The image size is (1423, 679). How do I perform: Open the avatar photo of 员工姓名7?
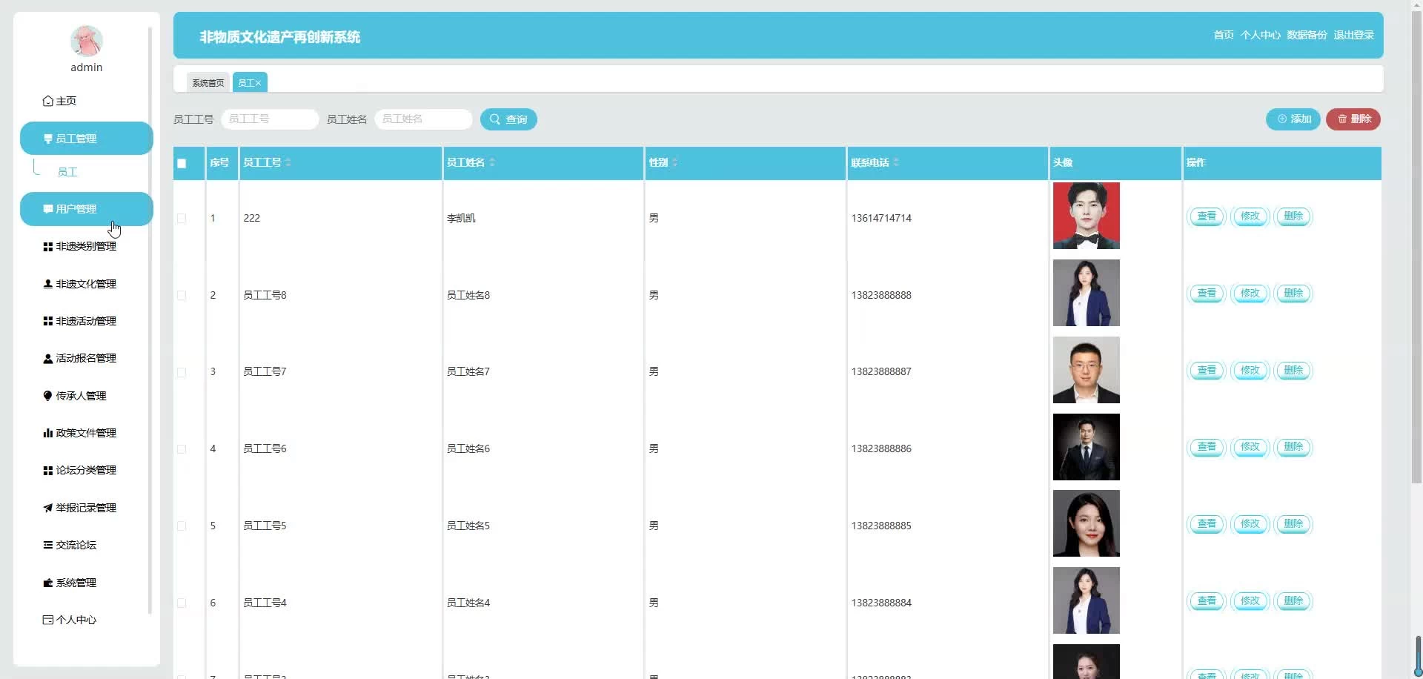coord(1087,370)
